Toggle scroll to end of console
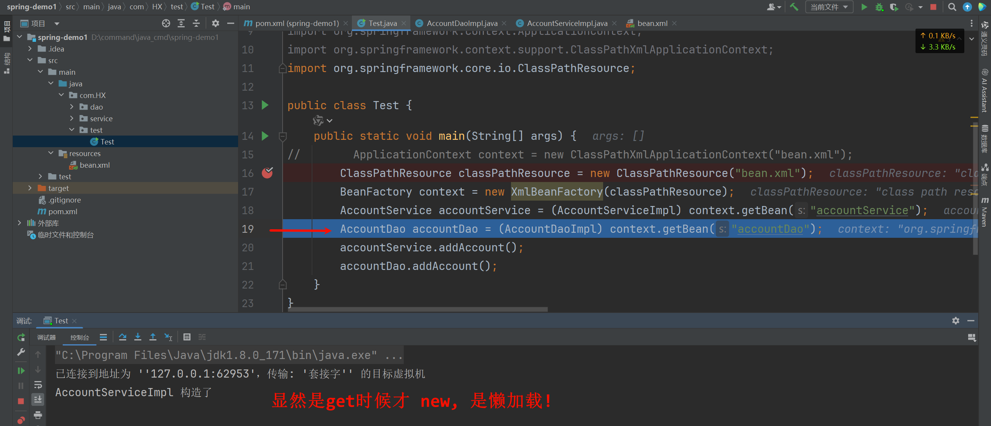 pos(38,399)
